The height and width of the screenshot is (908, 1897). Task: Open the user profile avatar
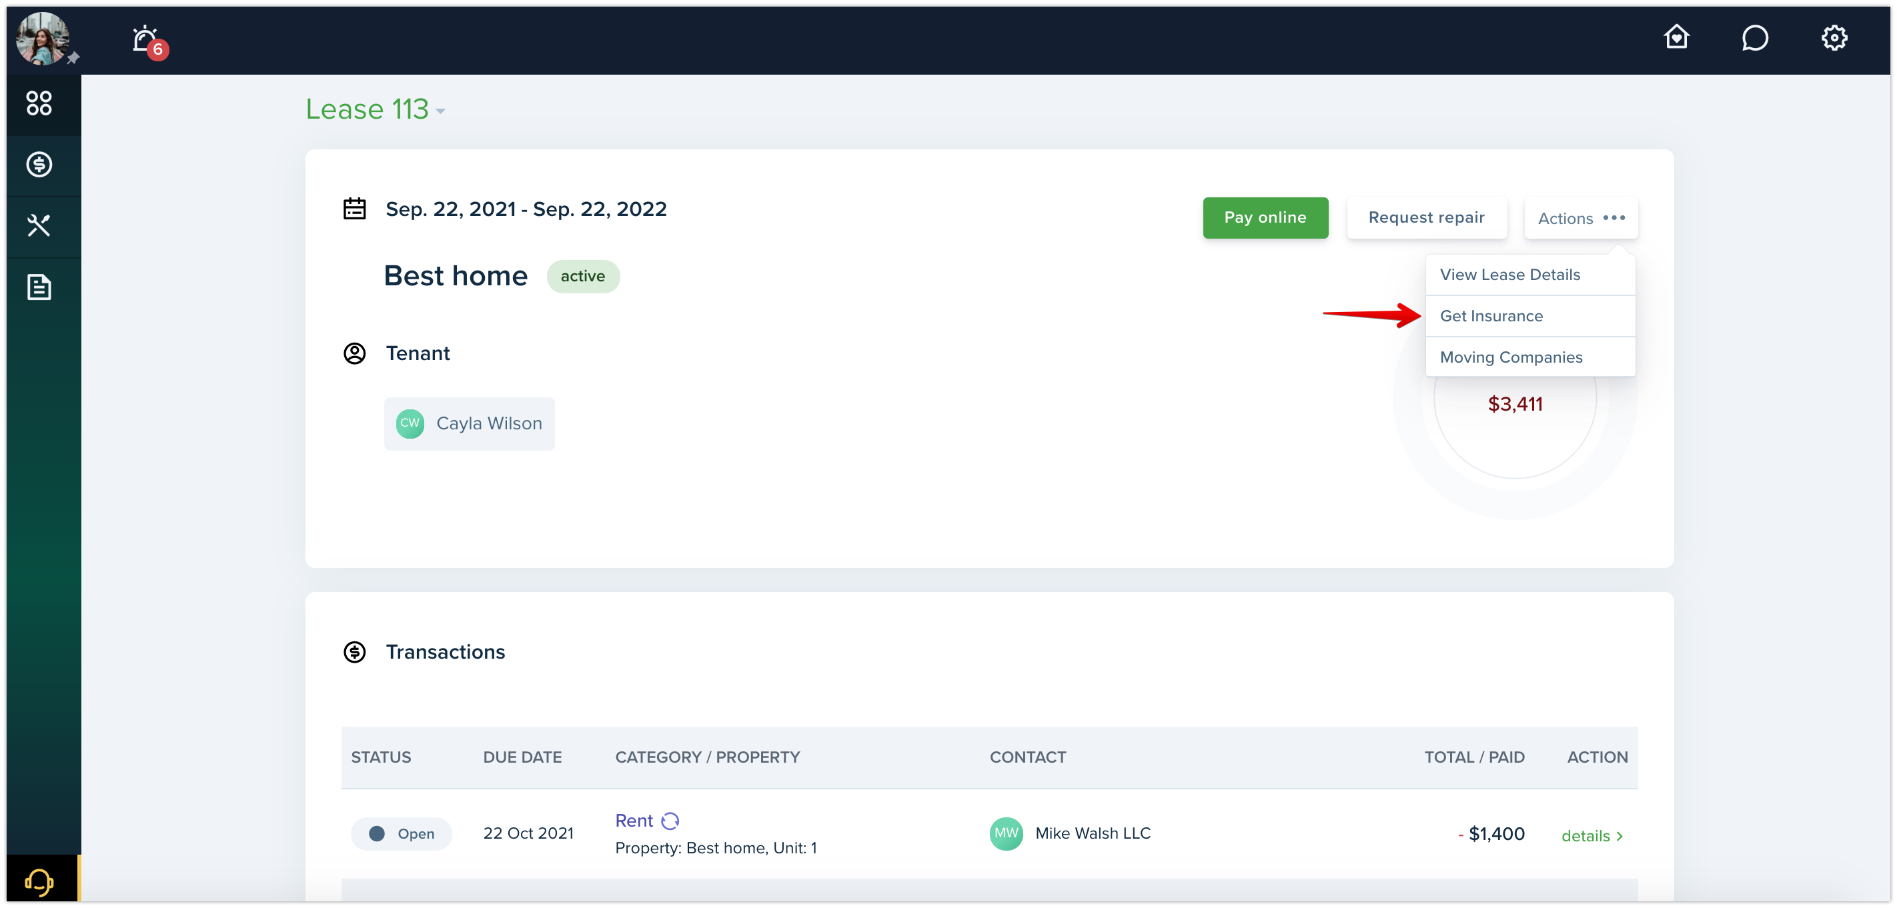[x=43, y=38]
